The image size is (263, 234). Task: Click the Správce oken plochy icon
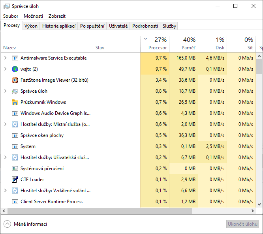tap(15, 135)
